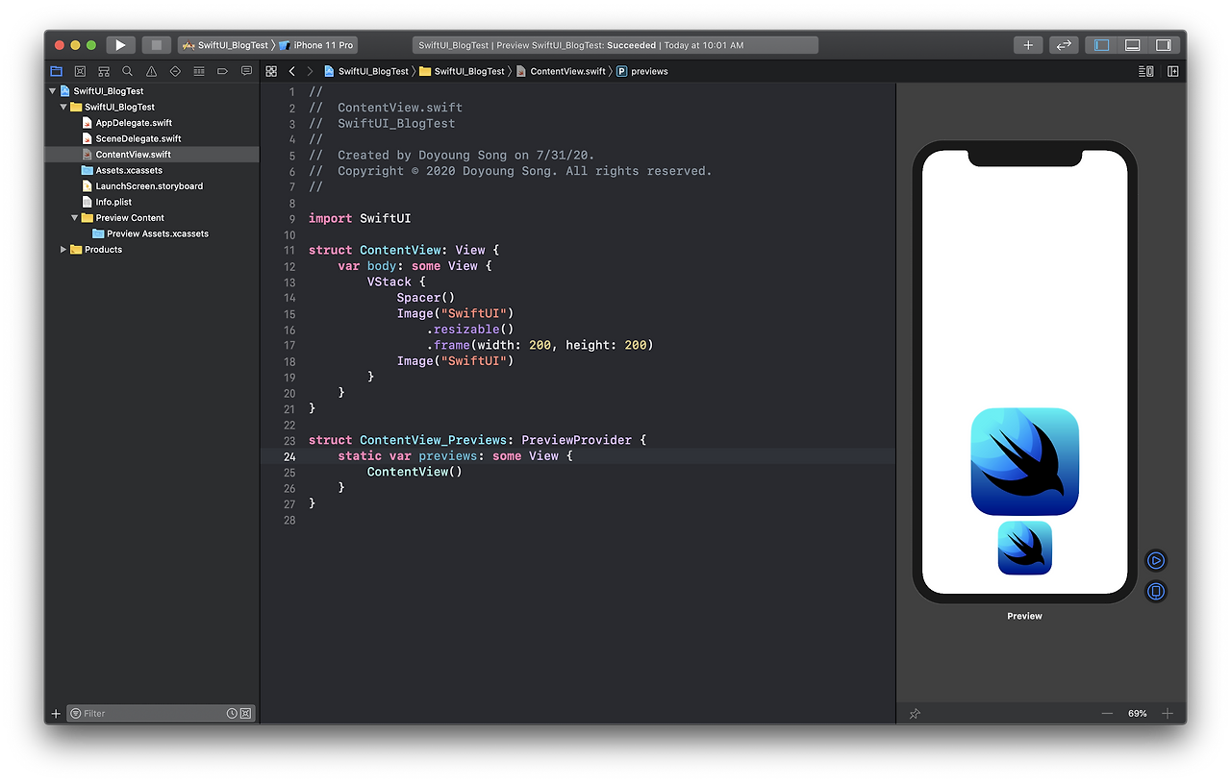Open SceneDelegate.swift in the navigator
1231x783 pixels.
pos(138,138)
